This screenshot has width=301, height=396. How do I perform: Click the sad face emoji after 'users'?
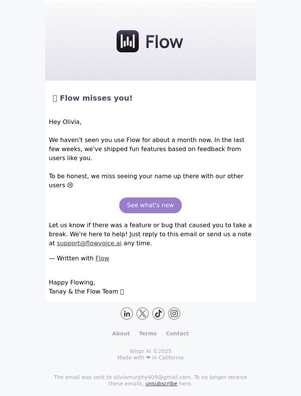[70, 185]
